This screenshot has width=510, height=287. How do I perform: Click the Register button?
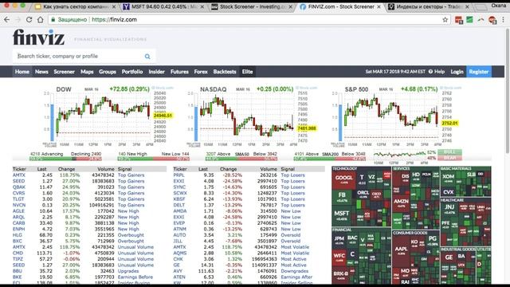coord(479,72)
